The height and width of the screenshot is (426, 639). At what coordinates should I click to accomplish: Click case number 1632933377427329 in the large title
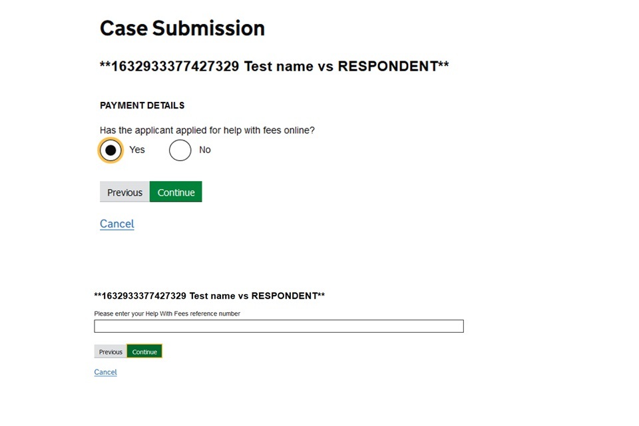174,67
